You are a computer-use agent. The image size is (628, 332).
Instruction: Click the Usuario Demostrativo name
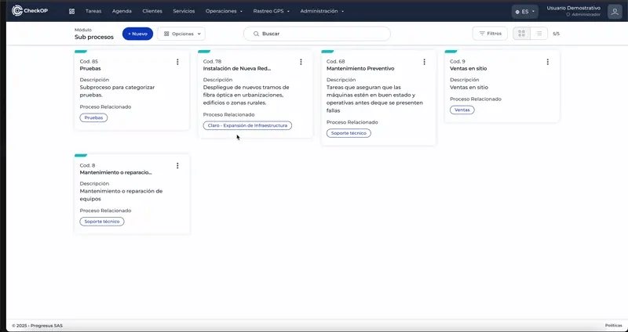click(574, 8)
